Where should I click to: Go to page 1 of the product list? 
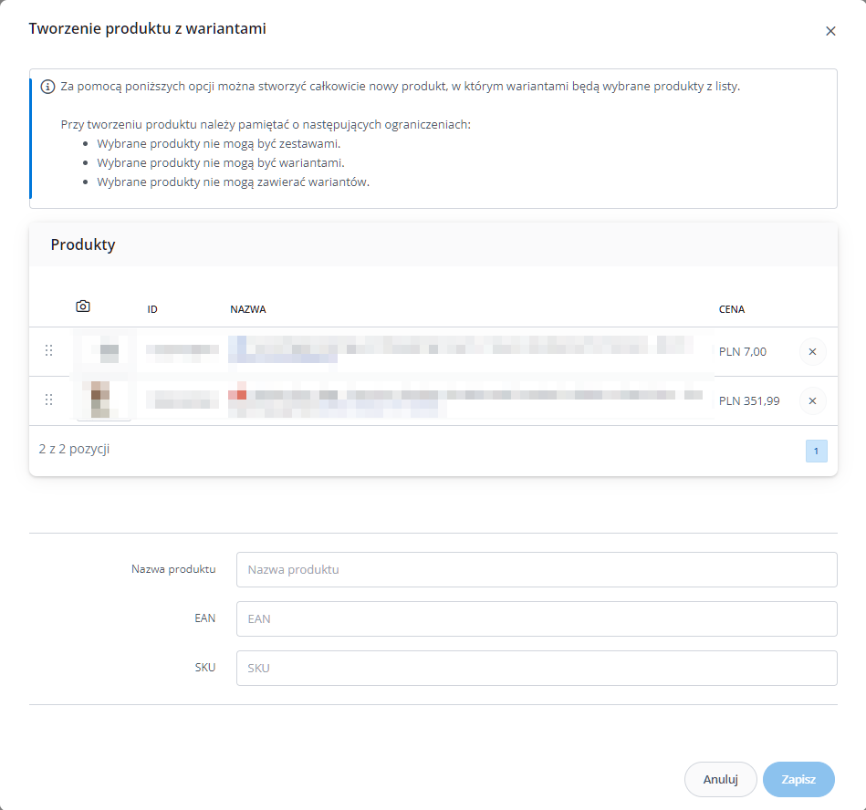pos(817,452)
